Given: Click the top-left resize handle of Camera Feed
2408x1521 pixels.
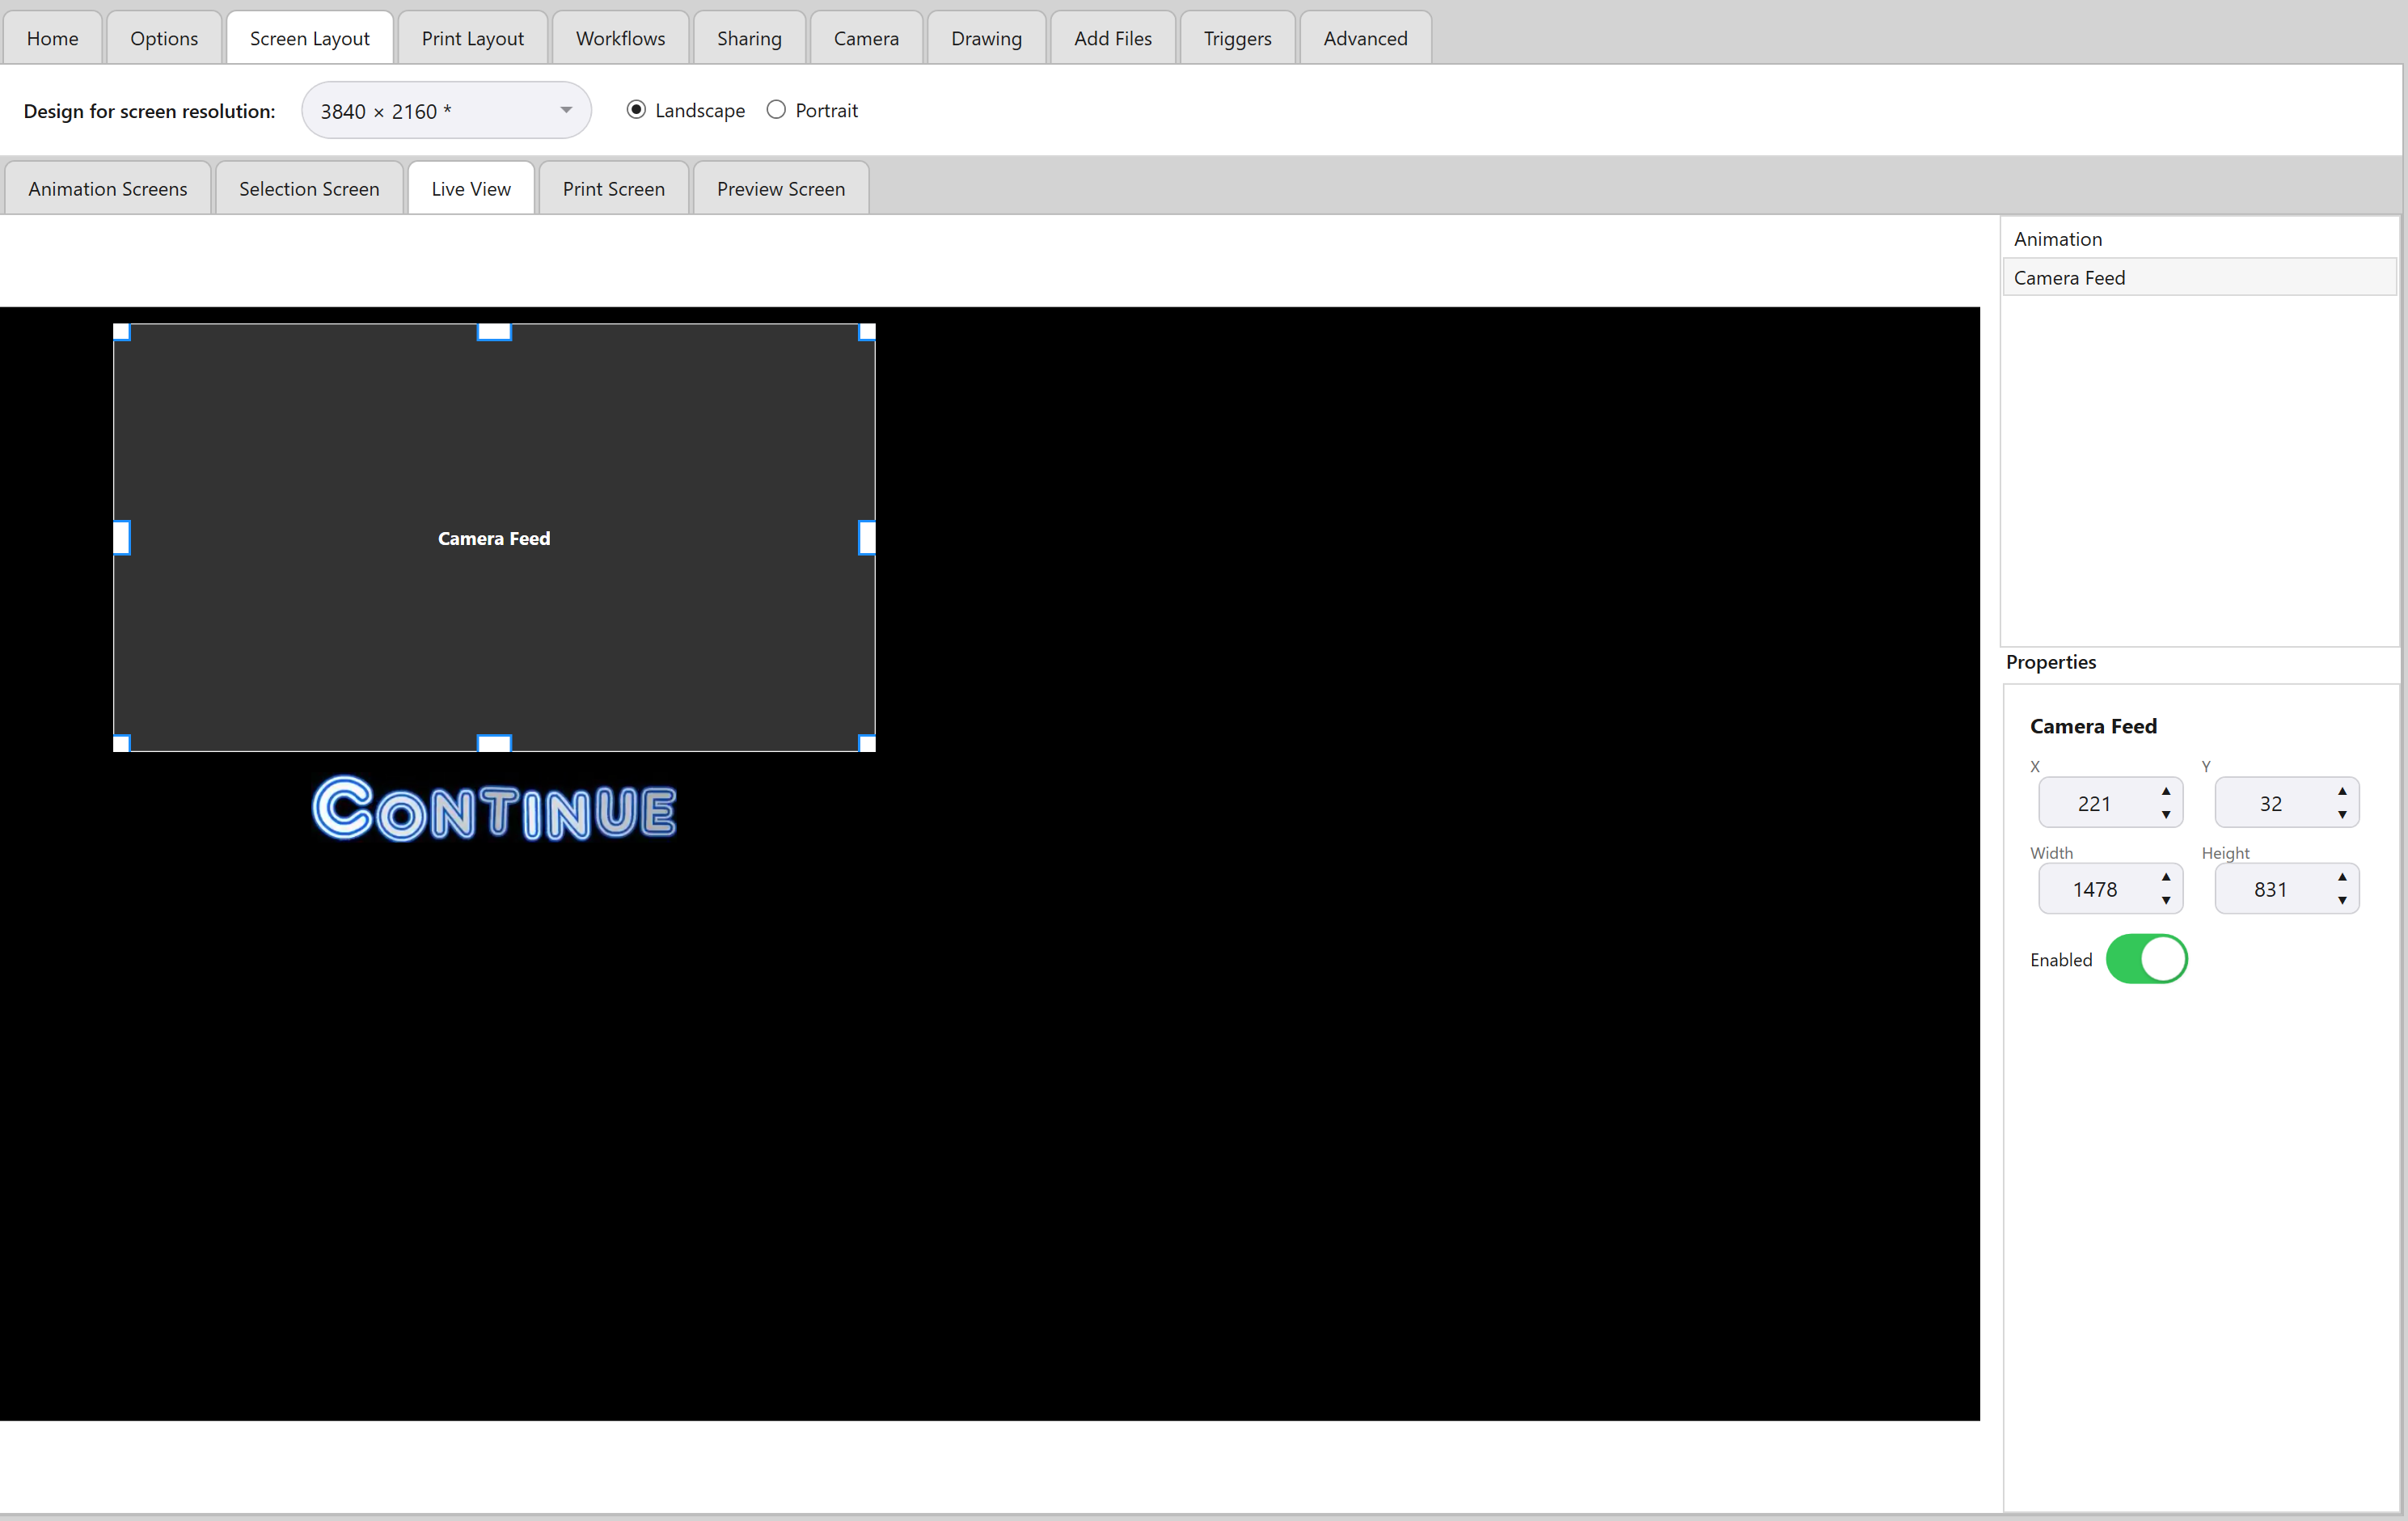Looking at the screenshot, I should 122,332.
